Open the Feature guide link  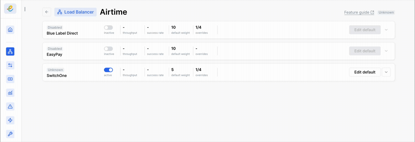[359, 12]
